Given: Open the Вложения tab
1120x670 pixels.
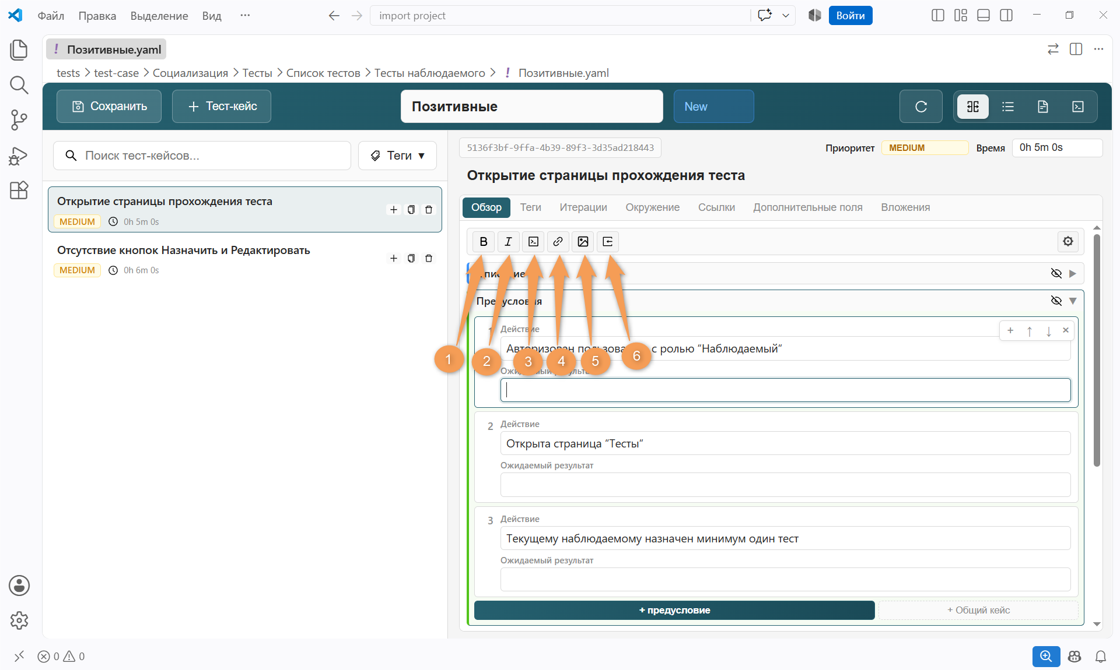Looking at the screenshot, I should point(905,207).
